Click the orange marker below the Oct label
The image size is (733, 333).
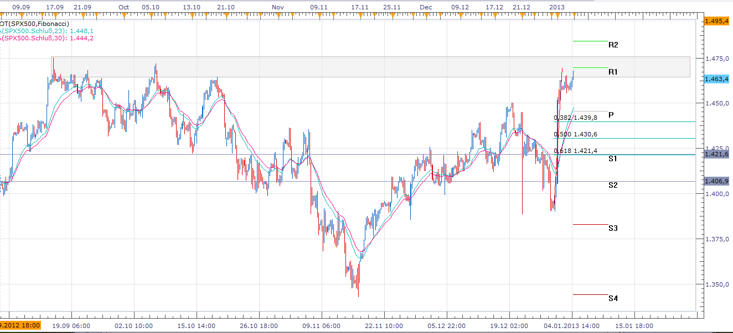(x=123, y=14)
